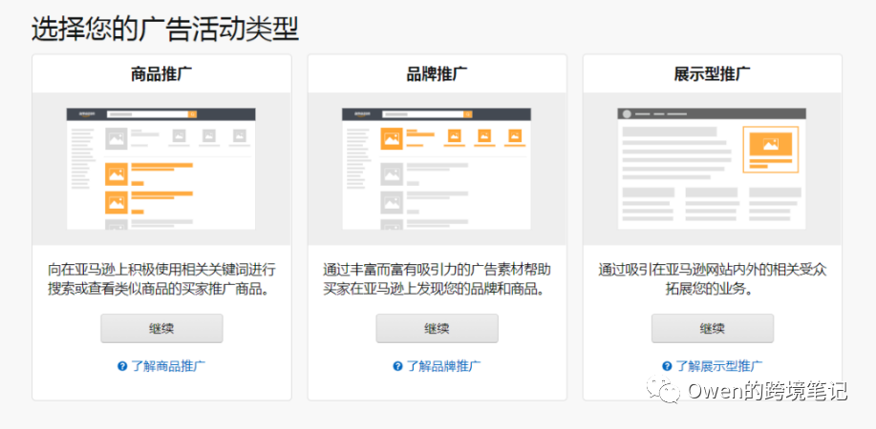Image resolution: width=876 pixels, height=429 pixels.
Task: Click the description starting 向在亚马逊上积极使用
Action: click(x=161, y=280)
